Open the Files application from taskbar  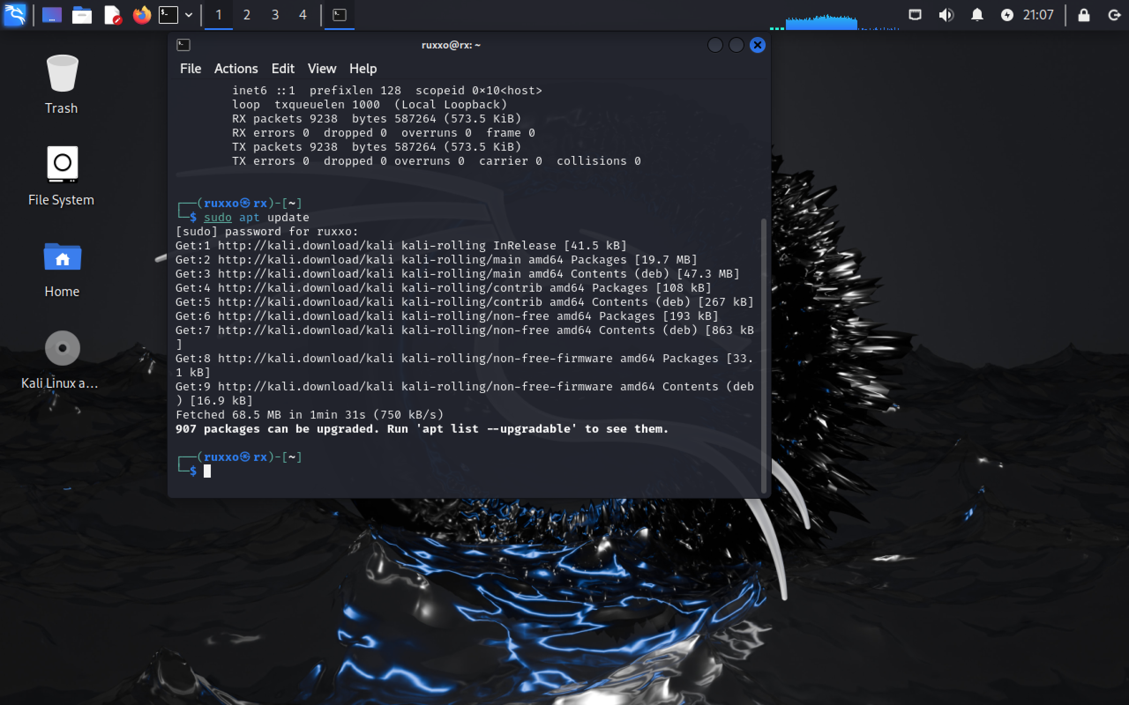[81, 15]
